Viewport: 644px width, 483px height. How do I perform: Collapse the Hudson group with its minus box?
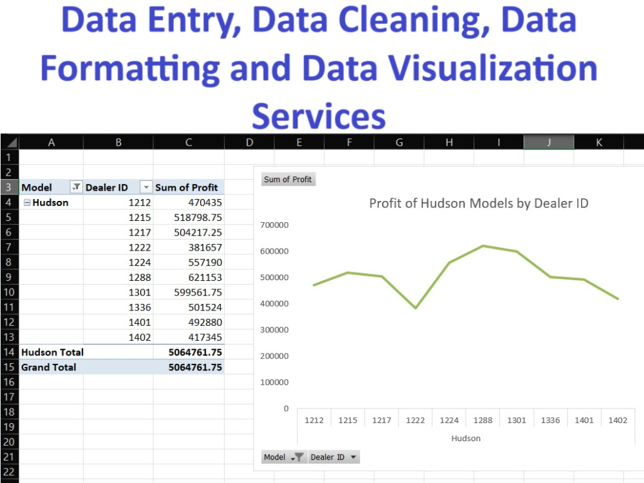point(26,202)
